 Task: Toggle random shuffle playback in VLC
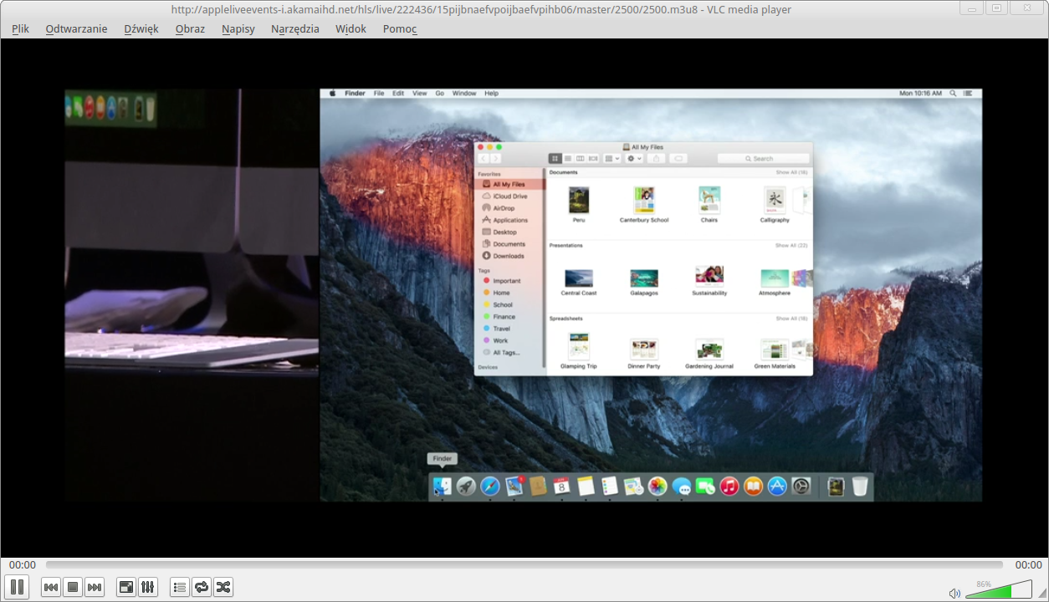click(x=223, y=587)
